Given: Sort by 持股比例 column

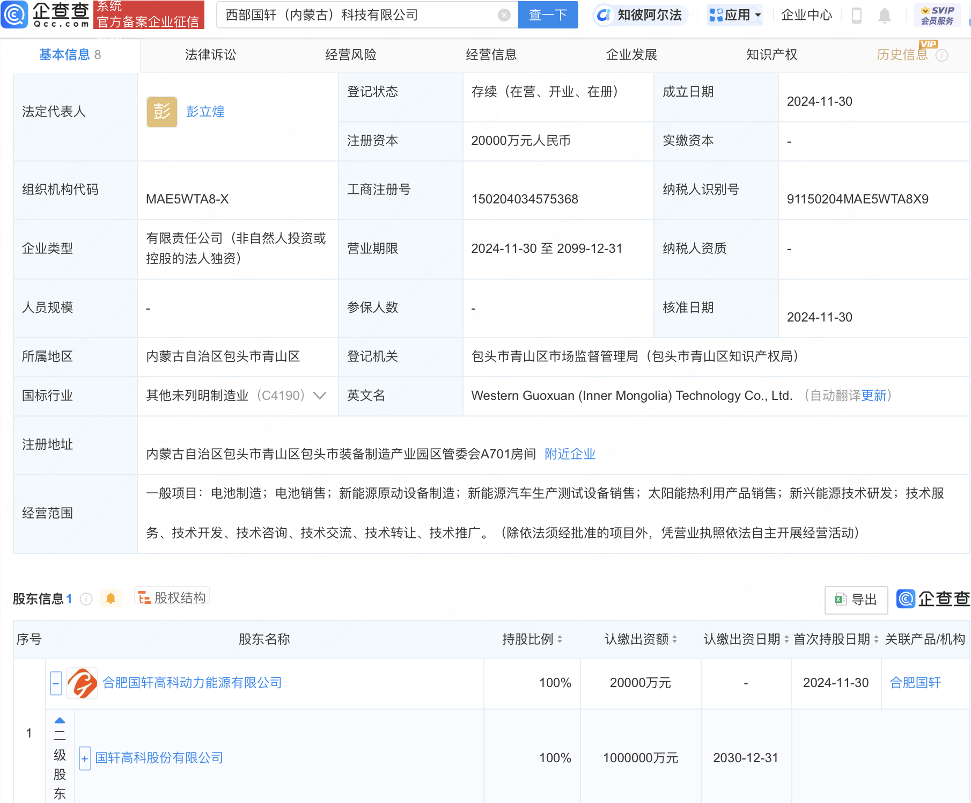Looking at the screenshot, I should [x=560, y=639].
